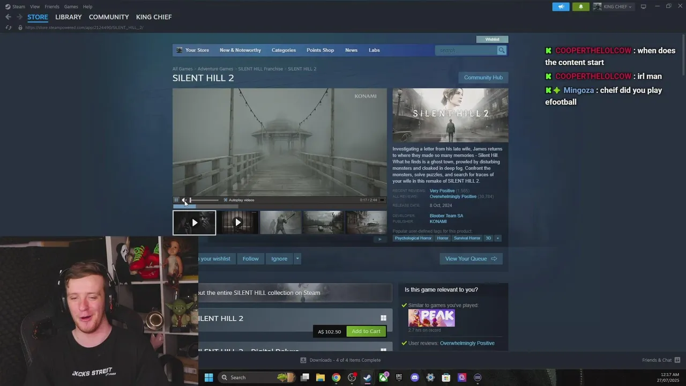This screenshot has height=386, width=686.
Task: Open the Help menu
Action: pos(87,6)
